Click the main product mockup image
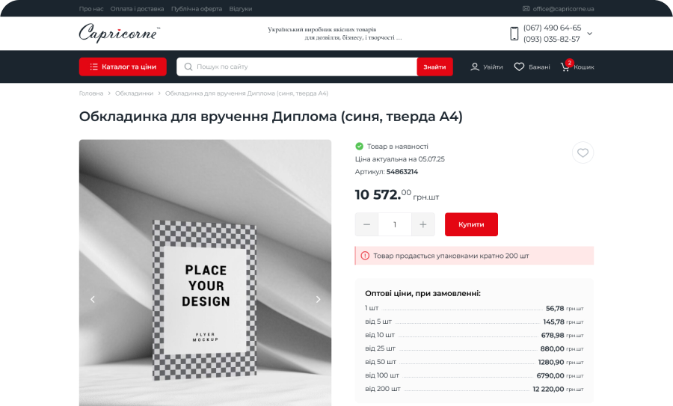The height and width of the screenshot is (406, 673). (x=205, y=272)
